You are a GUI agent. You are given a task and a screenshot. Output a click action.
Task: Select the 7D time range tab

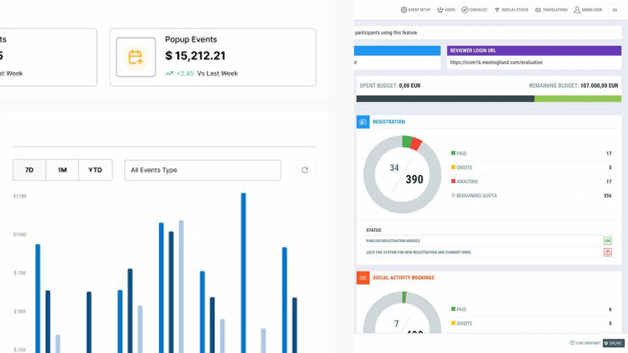pyautogui.click(x=29, y=170)
